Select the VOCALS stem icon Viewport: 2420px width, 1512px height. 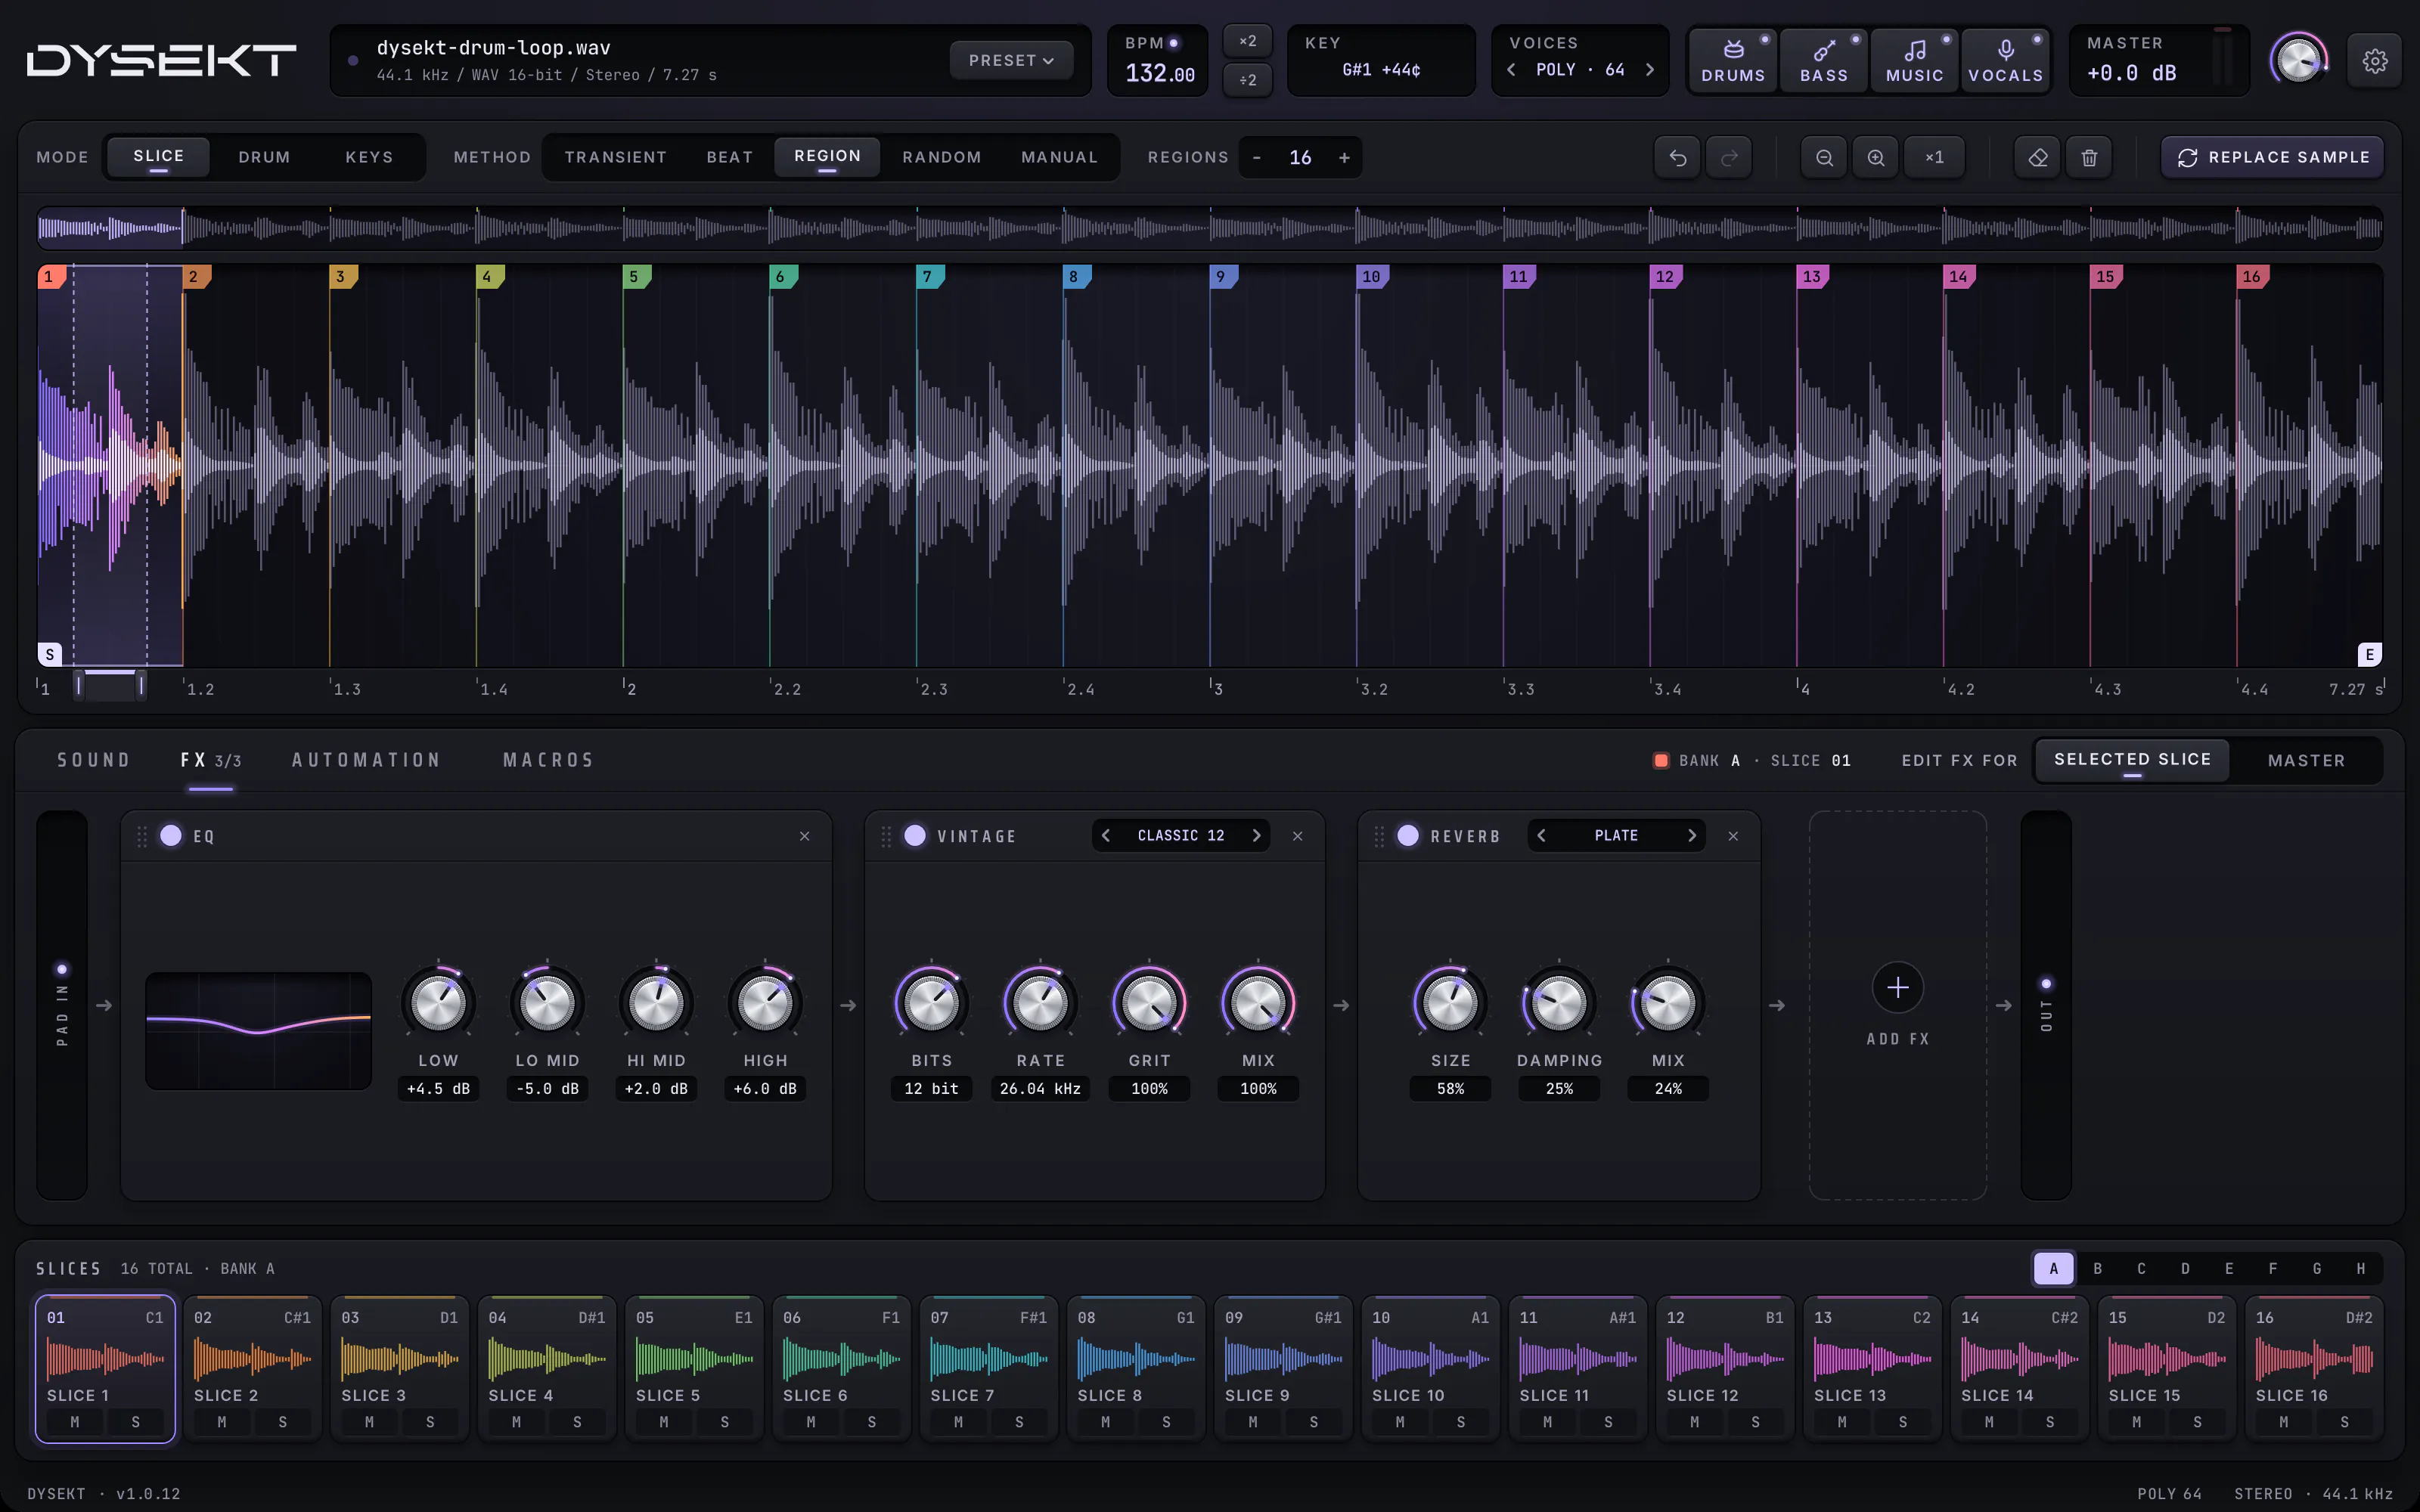click(x=2005, y=61)
